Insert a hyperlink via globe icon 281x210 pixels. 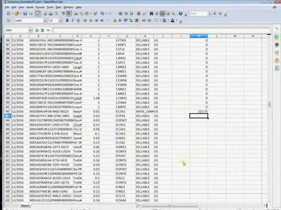tap(121, 13)
